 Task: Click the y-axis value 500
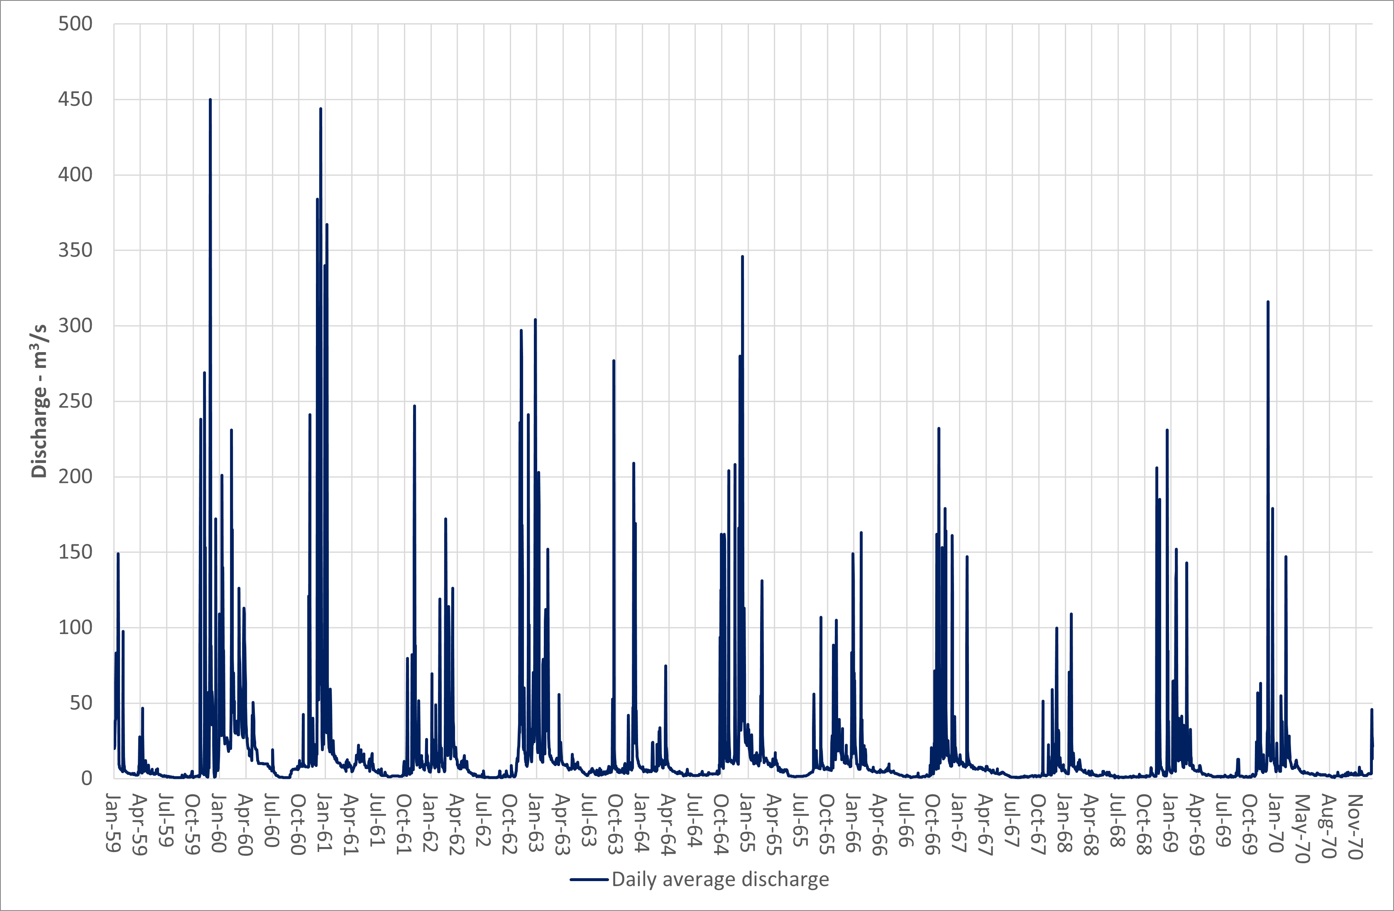(x=76, y=24)
